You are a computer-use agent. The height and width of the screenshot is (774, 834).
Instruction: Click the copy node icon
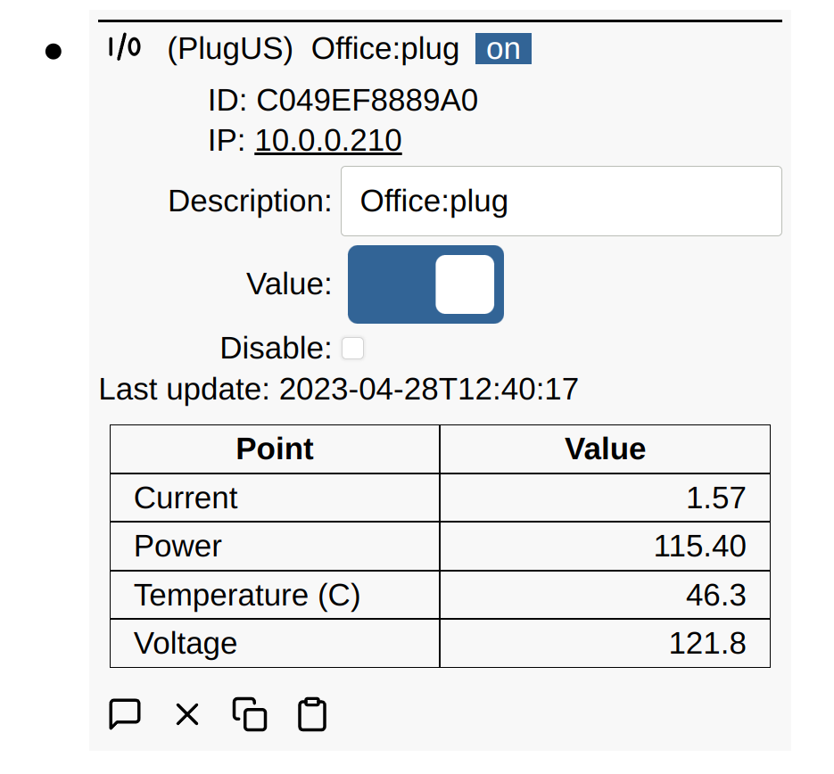click(250, 714)
